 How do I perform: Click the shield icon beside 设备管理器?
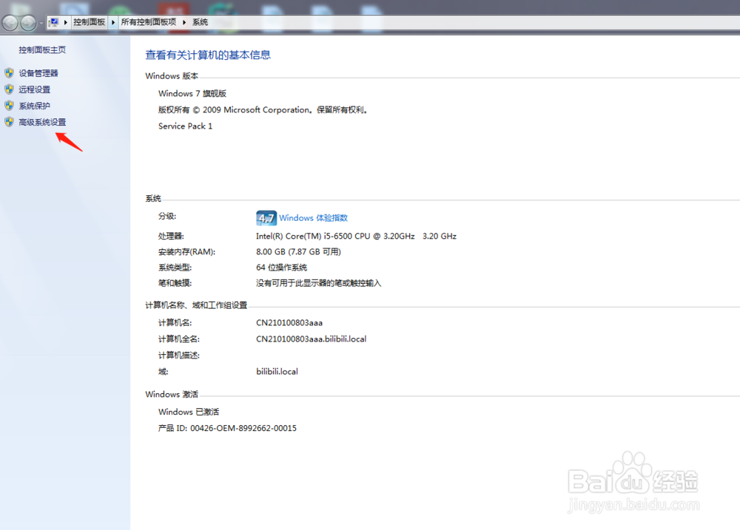point(9,73)
